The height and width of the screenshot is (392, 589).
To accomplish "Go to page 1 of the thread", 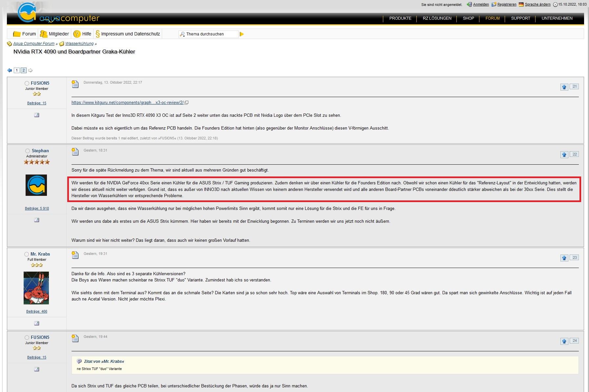I will click(x=17, y=70).
